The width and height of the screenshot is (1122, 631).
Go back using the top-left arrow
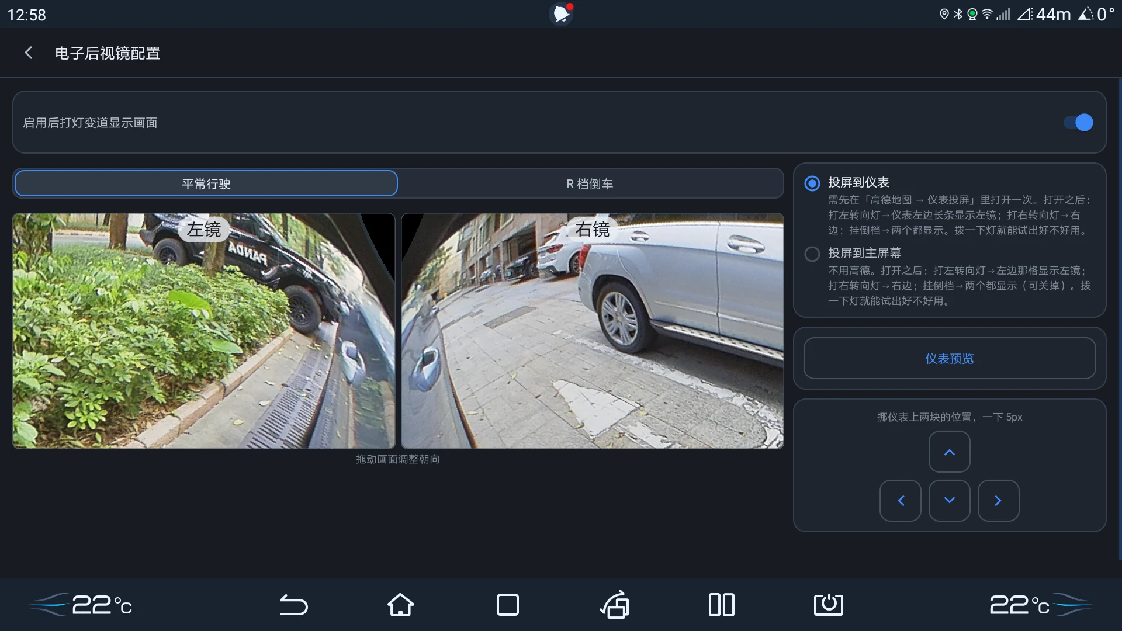29,53
